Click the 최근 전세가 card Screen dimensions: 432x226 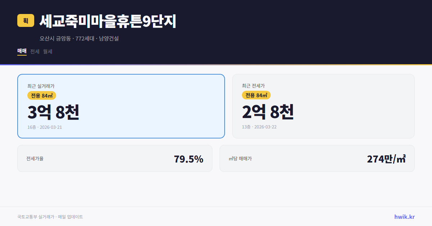323,106
